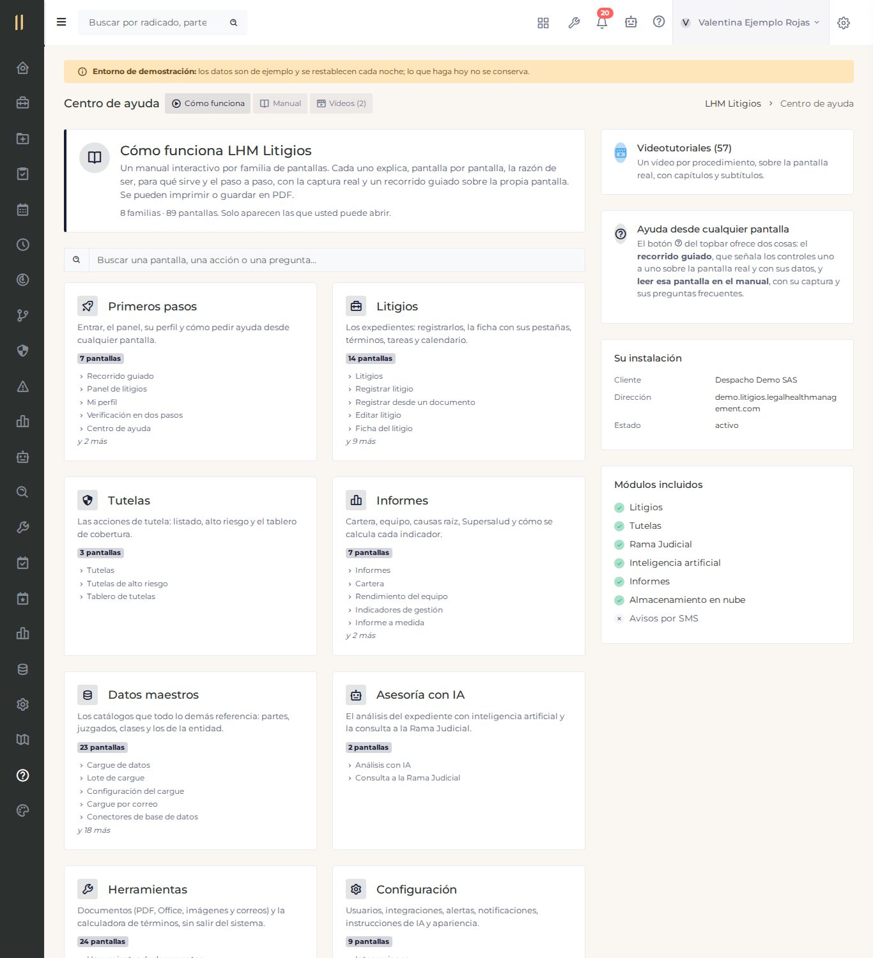Focus the Buscar una pantalla search field
Viewport: 873px width, 958px height.
point(336,260)
